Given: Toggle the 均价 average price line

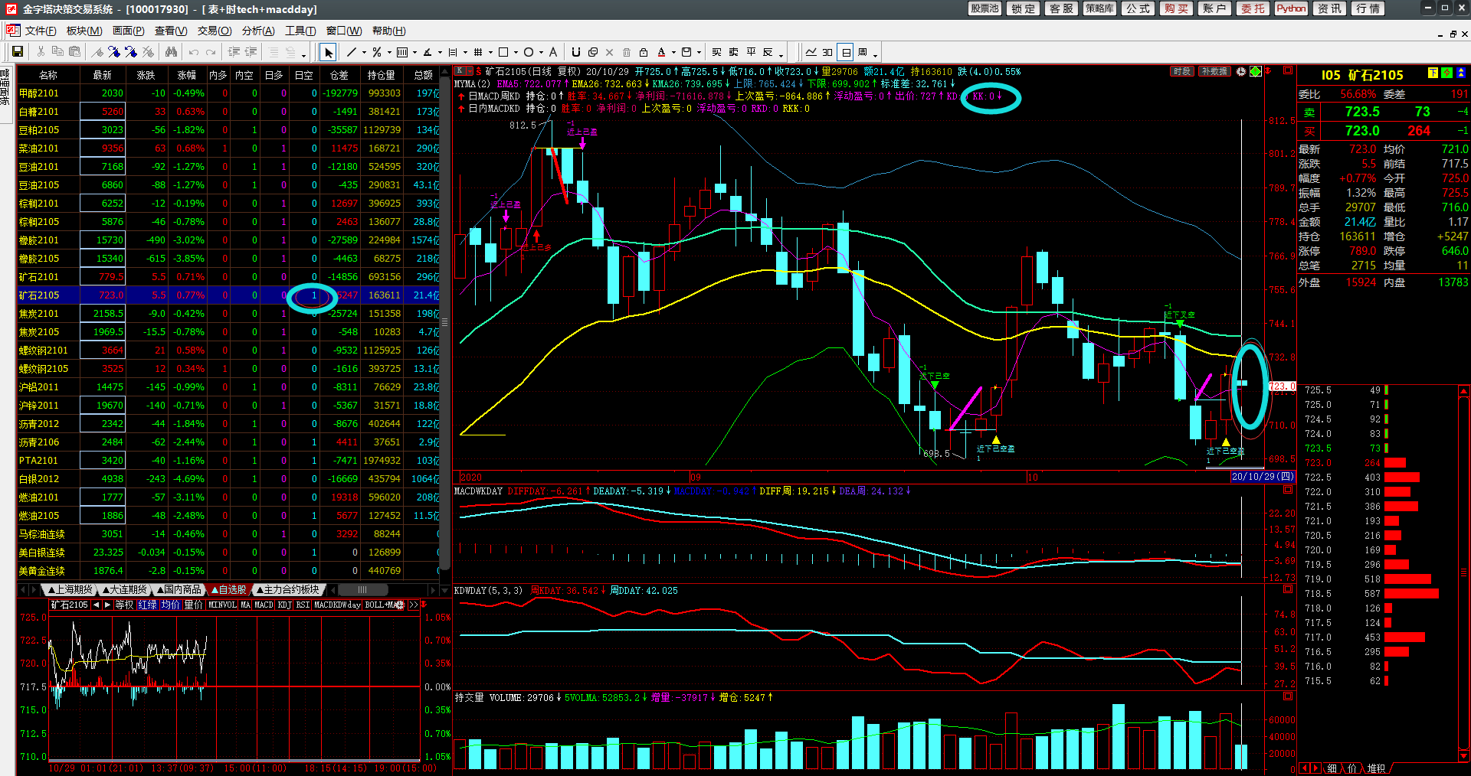Looking at the screenshot, I should coord(170,605).
